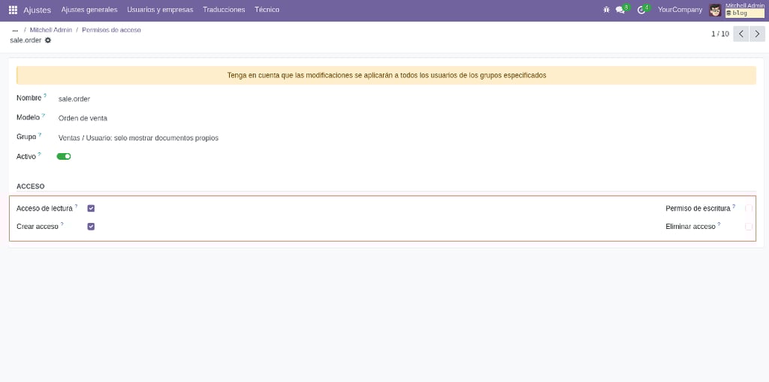
Task: Click help mark next to Acceso de lectura
Action: [x=76, y=206]
